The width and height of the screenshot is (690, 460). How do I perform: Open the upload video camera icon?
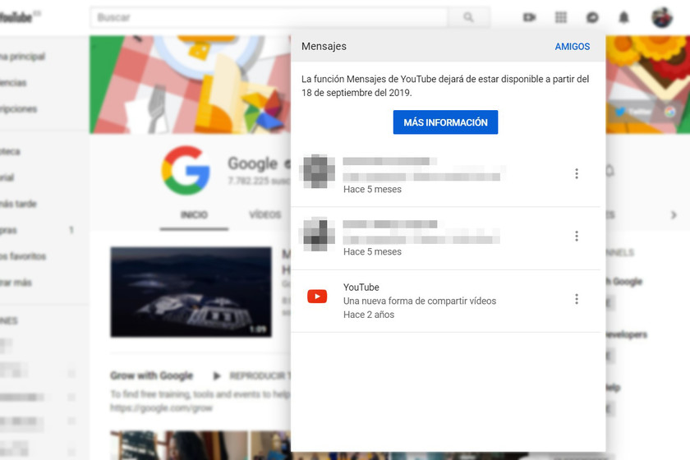pos(529,17)
